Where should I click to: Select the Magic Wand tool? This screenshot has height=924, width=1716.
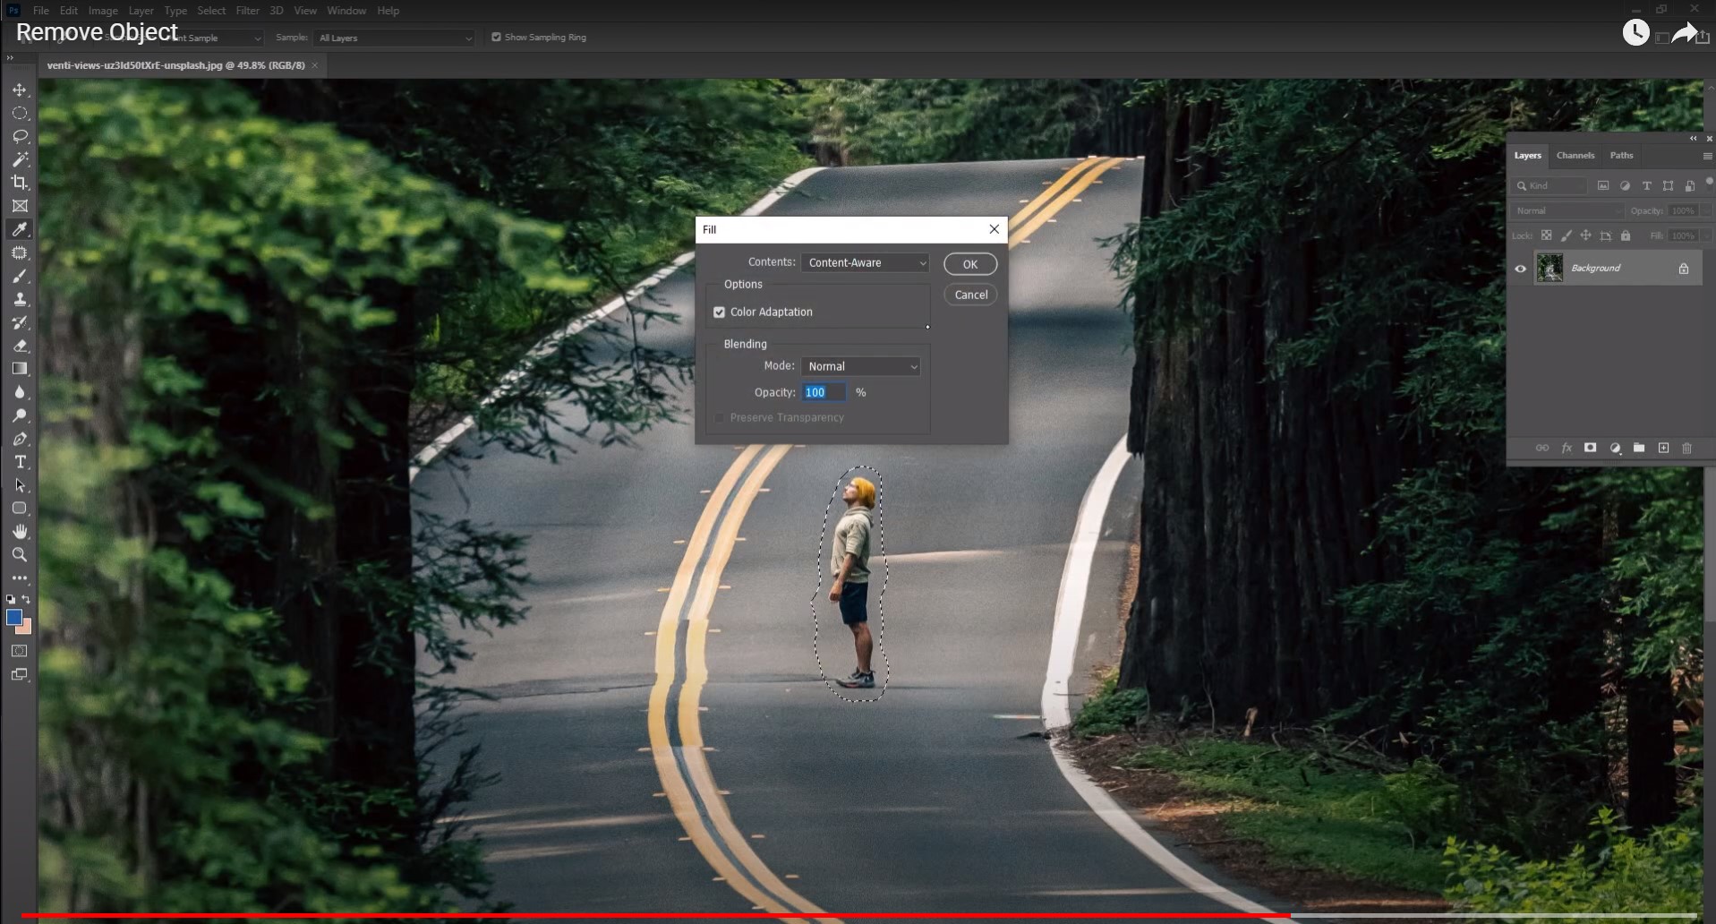[20, 160]
